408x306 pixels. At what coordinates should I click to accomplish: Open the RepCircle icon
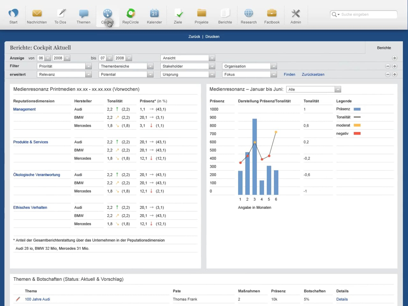131,14
